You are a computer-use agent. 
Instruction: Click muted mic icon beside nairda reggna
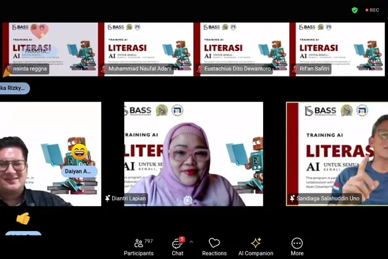click(x=9, y=69)
